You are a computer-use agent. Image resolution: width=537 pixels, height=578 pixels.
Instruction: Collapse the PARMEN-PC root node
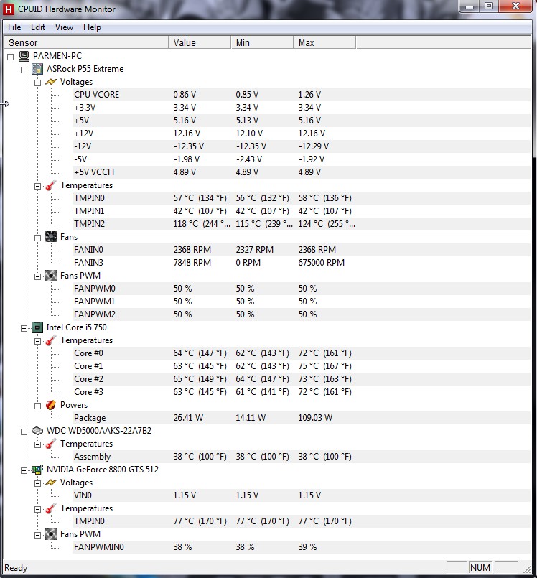[x=10, y=57]
